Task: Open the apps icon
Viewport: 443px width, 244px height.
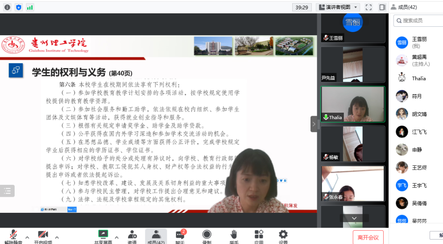Action: (x=259, y=235)
